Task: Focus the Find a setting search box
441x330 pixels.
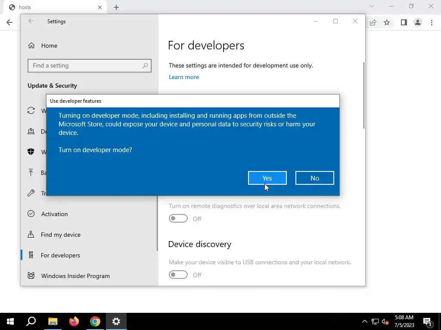Action: [90, 66]
